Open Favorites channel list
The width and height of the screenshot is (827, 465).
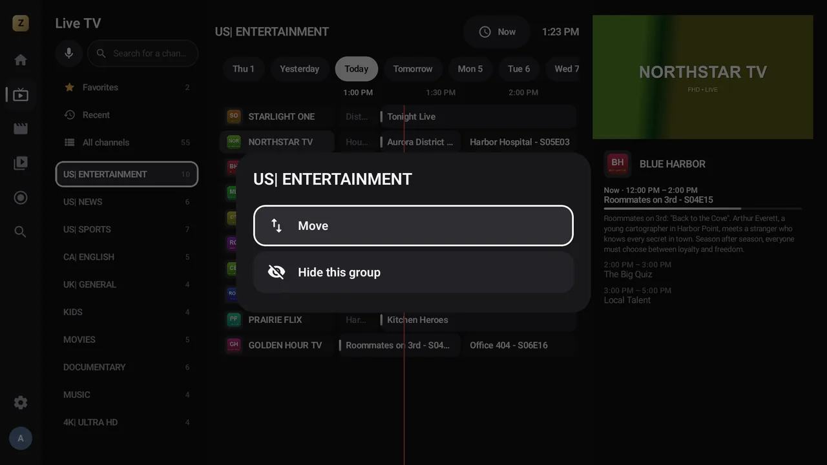point(127,87)
